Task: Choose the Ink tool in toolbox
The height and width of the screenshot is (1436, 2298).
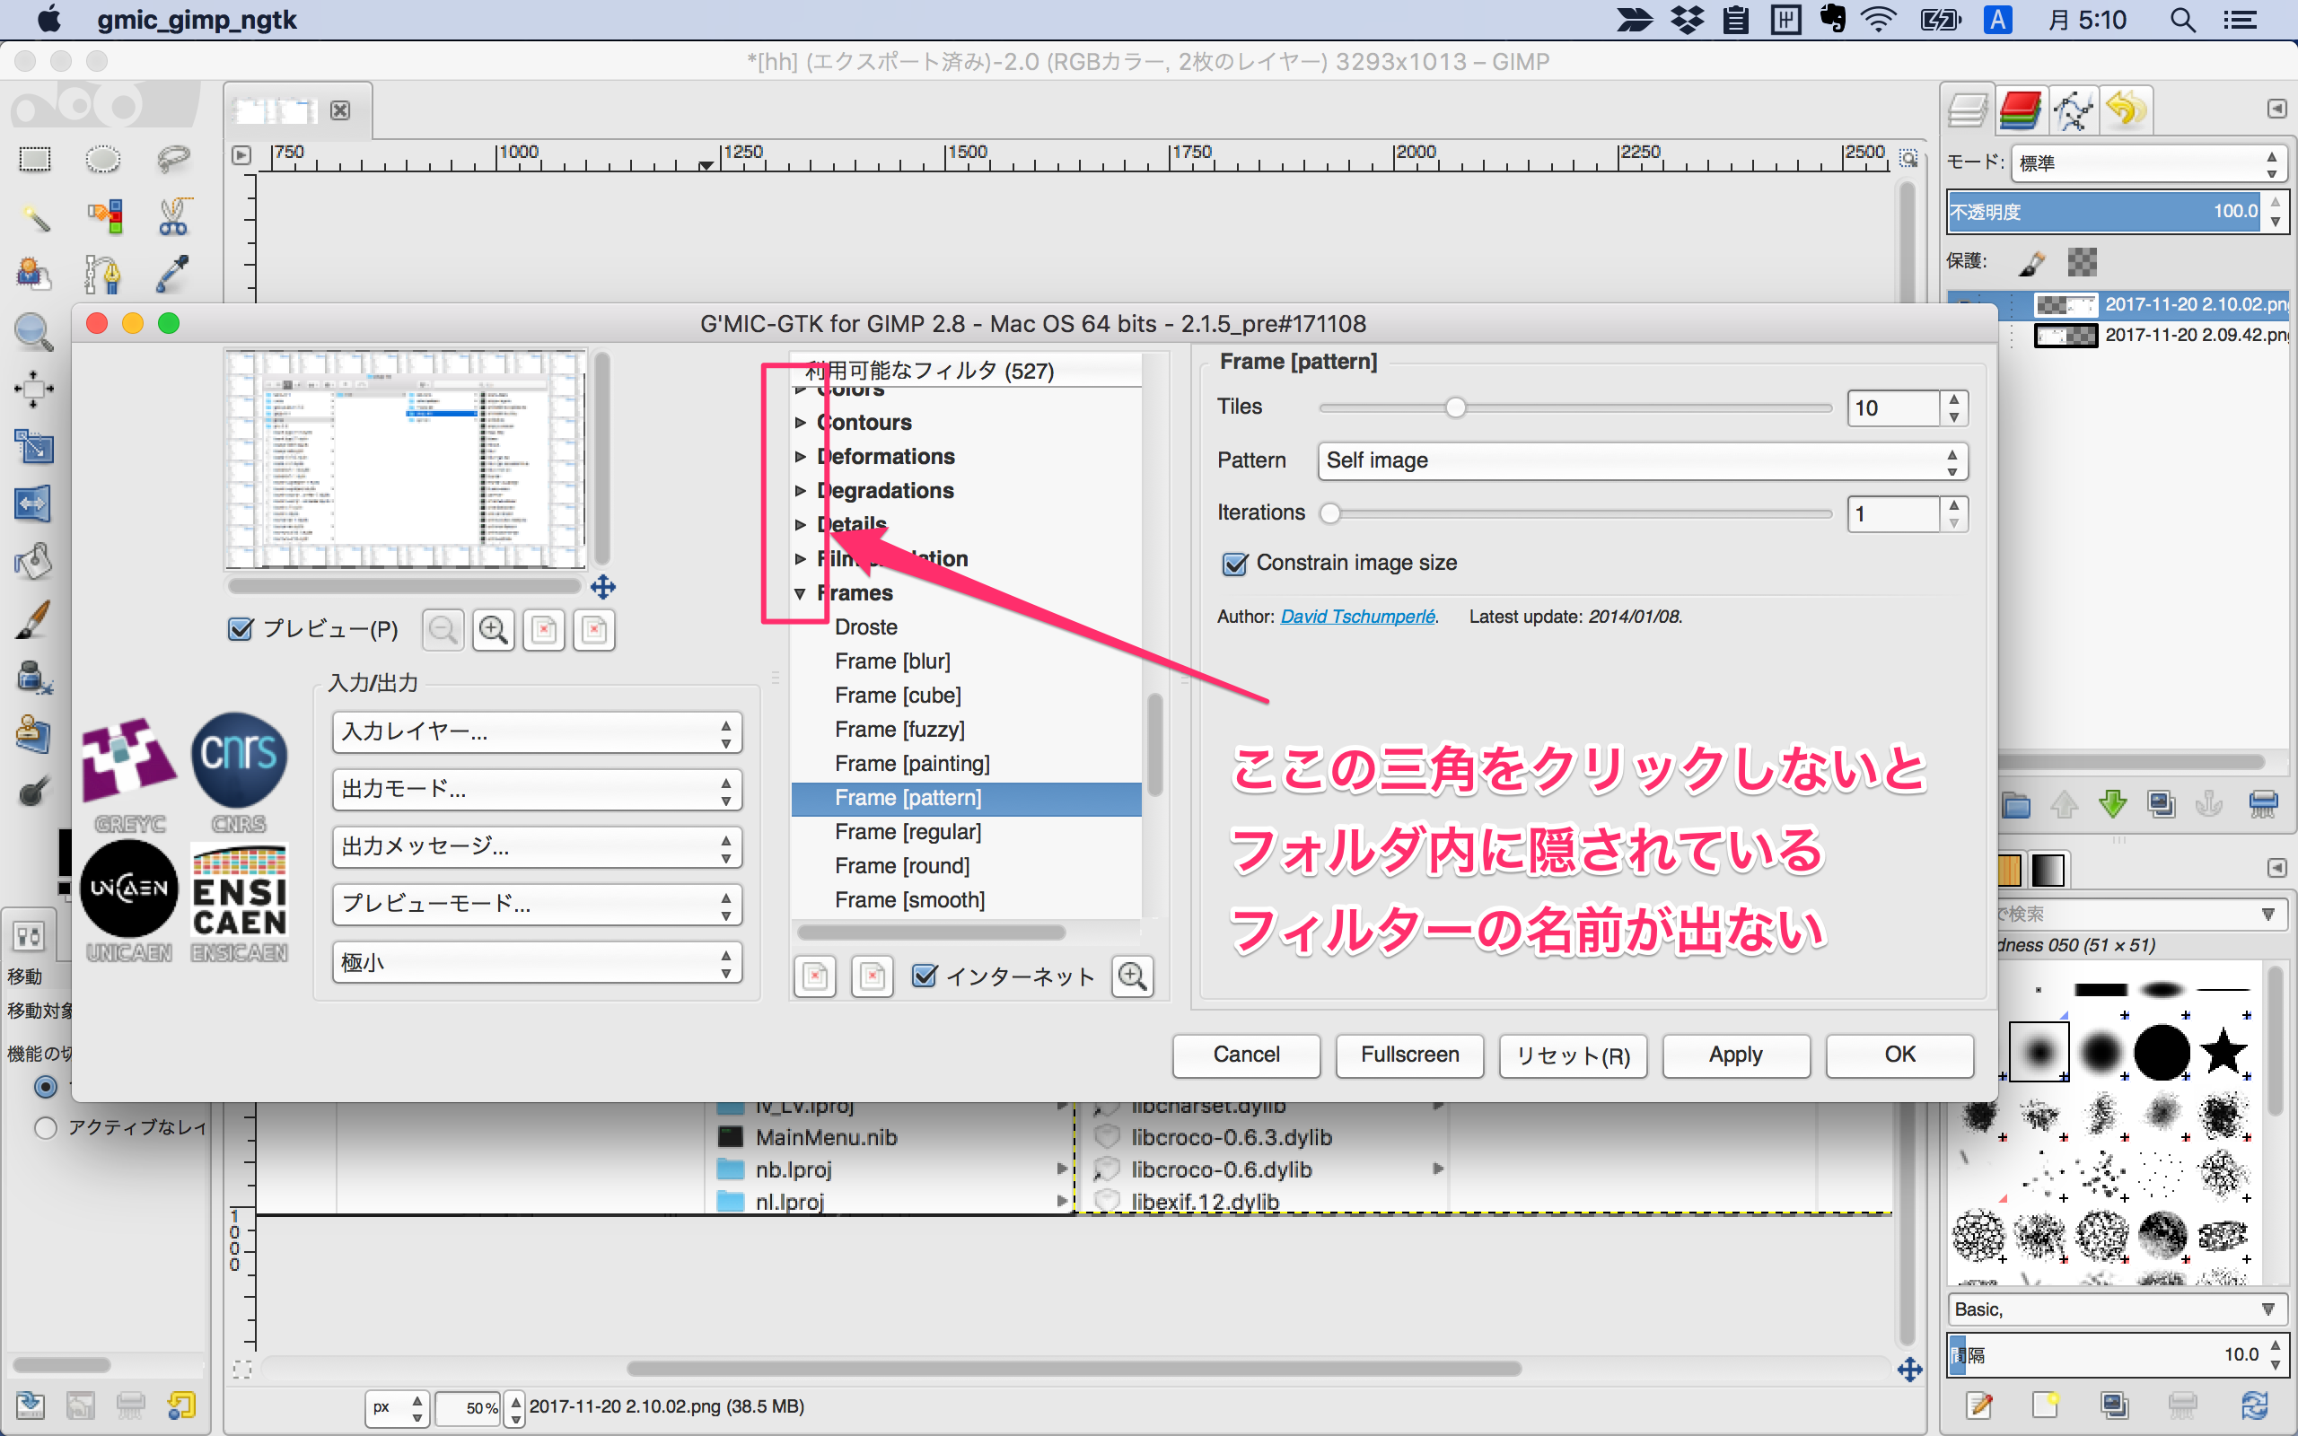Action: click(x=33, y=676)
